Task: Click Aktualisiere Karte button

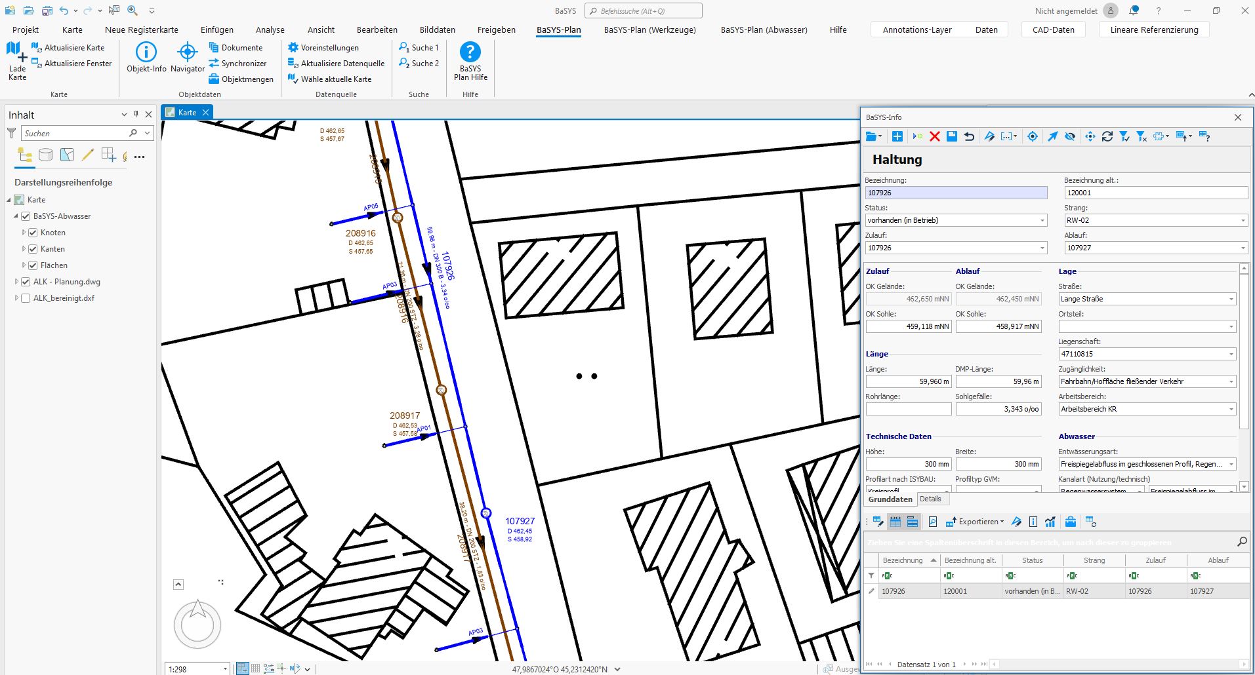Action: click(x=68, y=48)
